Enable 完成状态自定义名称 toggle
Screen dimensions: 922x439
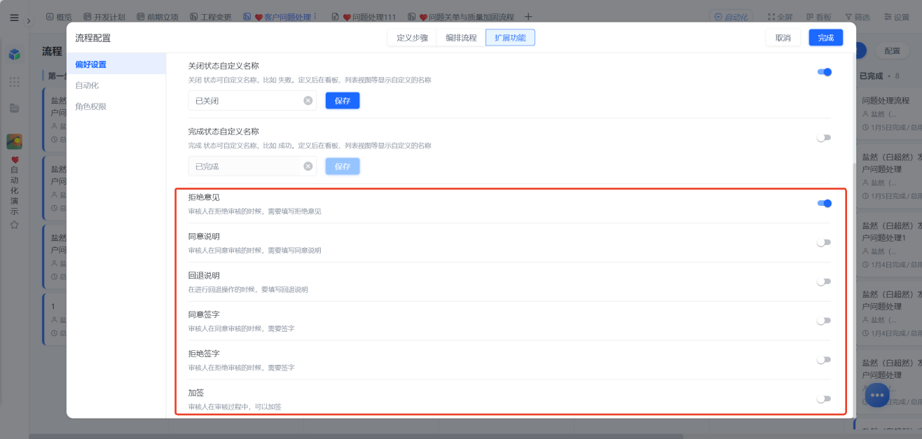click(824, 138)
